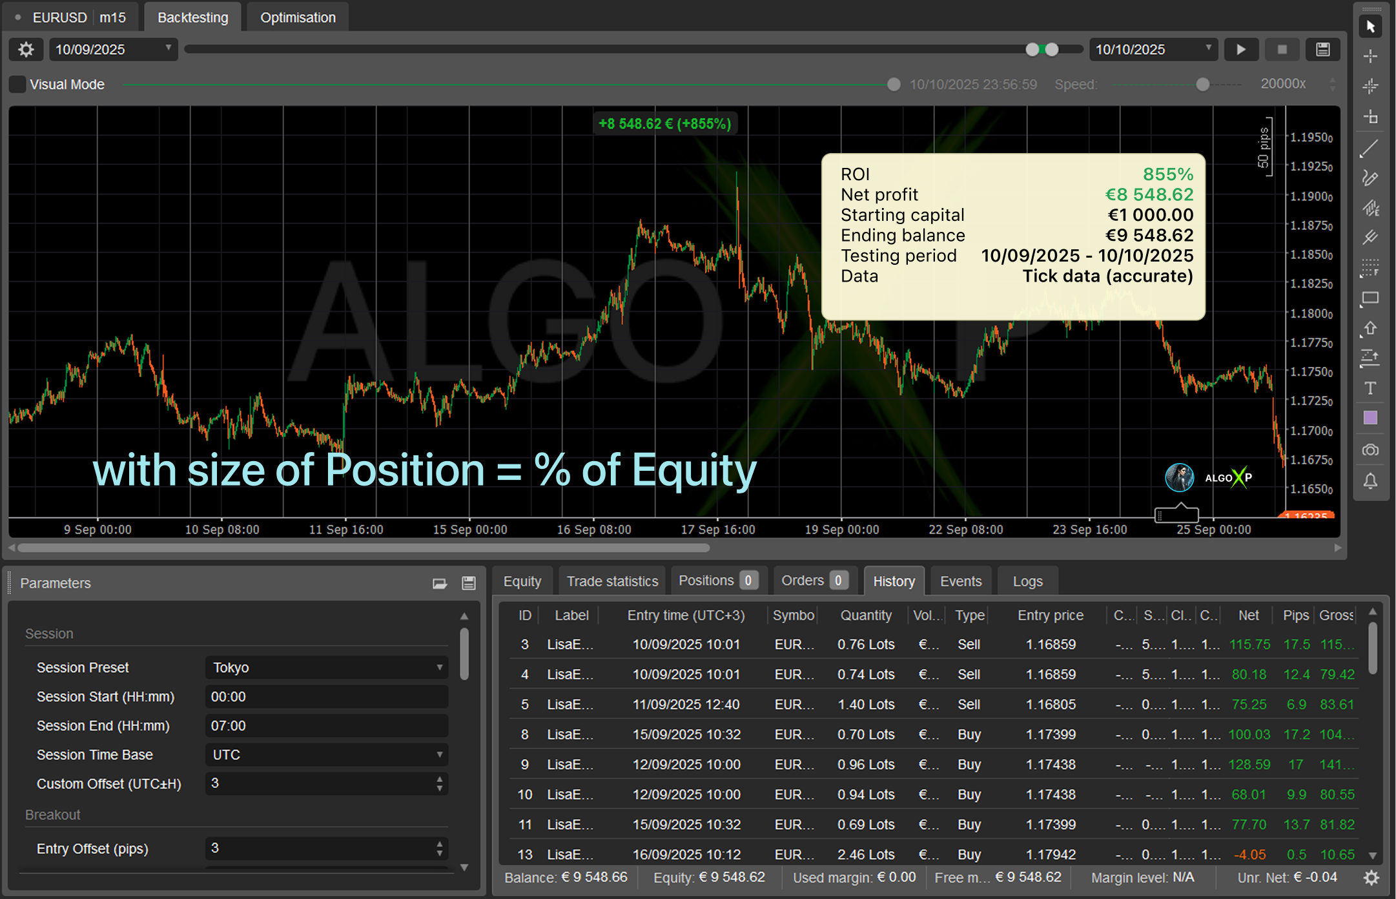Switch to the Optimisation tab
Image resolution: width=1396 pixels, height=899 pixels.
click(298, 17)
